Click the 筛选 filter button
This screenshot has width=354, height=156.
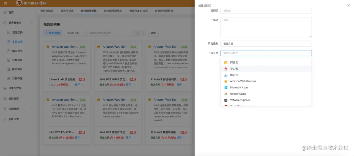(152, 33)
